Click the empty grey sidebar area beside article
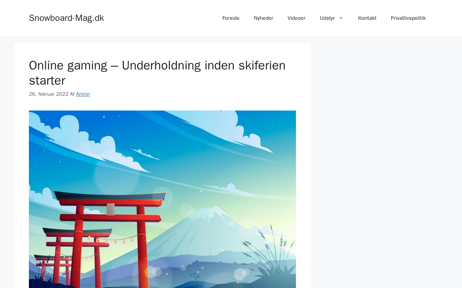Screen dimensions: 462x288 point(386,162)
